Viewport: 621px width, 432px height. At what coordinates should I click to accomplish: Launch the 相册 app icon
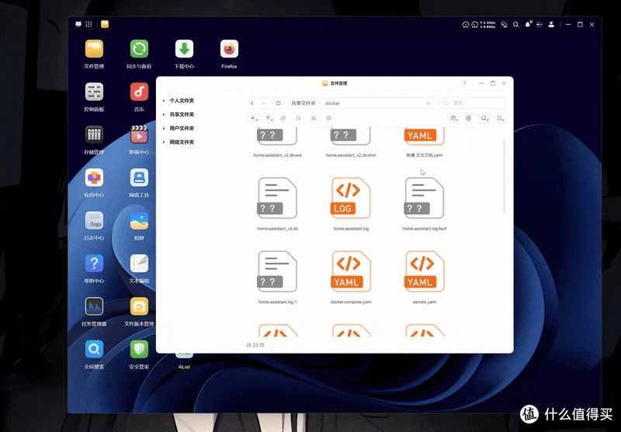(x=139, y=221)
